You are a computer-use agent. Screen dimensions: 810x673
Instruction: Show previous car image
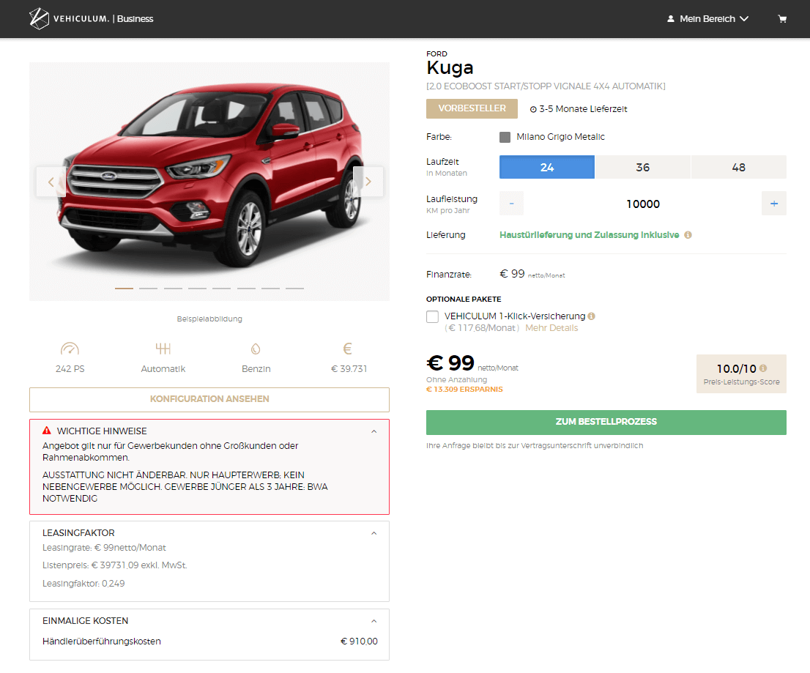tap(51, 182)
